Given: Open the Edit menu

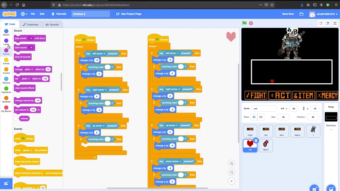Looking at the screenshot, I should tap(42, 14).
